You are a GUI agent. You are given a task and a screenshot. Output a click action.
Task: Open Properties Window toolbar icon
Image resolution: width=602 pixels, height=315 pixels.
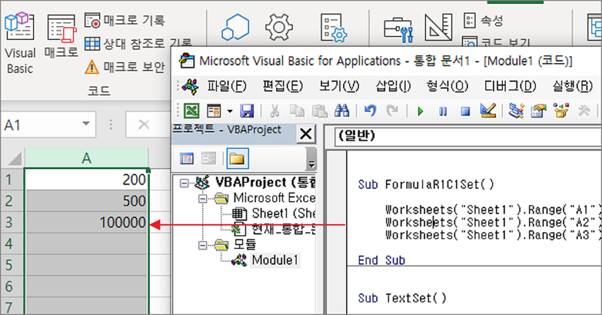coord(538,111)
